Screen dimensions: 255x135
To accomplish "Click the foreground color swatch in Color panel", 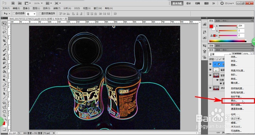I will pyautogui.click(x=211, y=26).
